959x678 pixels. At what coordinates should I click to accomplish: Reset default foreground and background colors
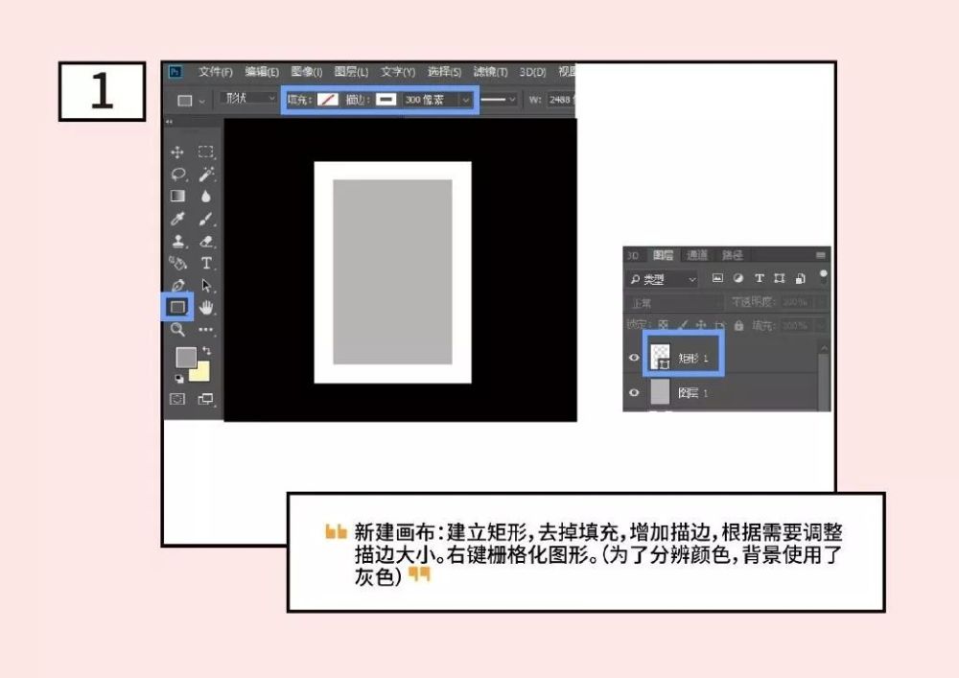pos(179,379)
